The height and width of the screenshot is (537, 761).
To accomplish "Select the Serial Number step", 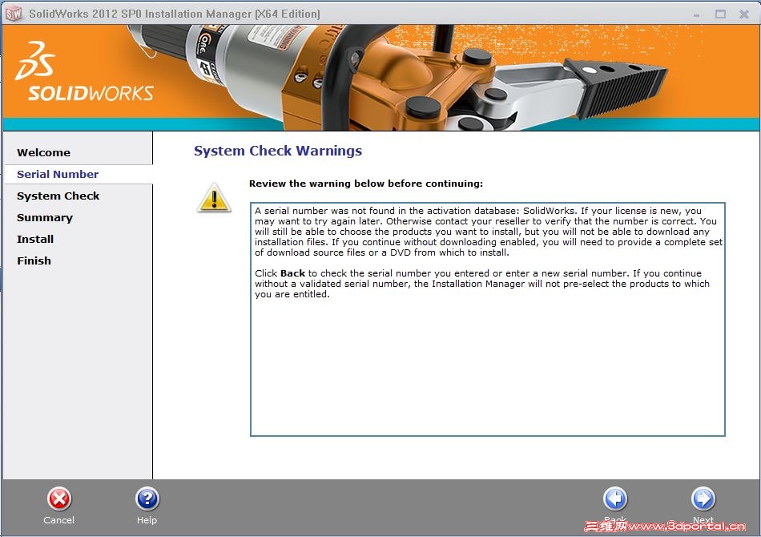I will 58,174.
